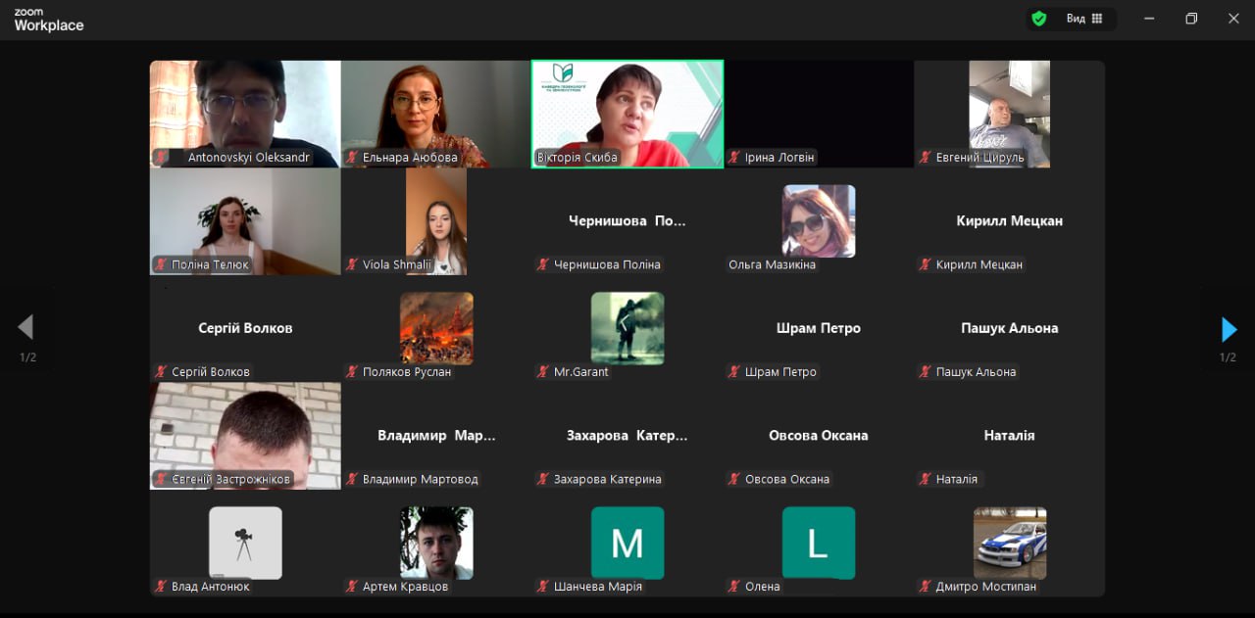Viewport: 1255px width, 618px height.
Task: Click Шанчева Марія's green M avatar
Action: (x=627, y=543)
